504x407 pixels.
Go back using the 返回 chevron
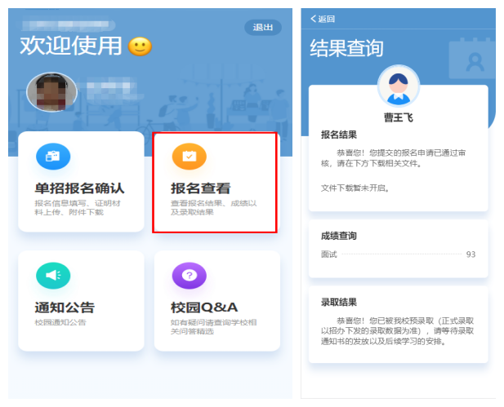pos(314,19)
